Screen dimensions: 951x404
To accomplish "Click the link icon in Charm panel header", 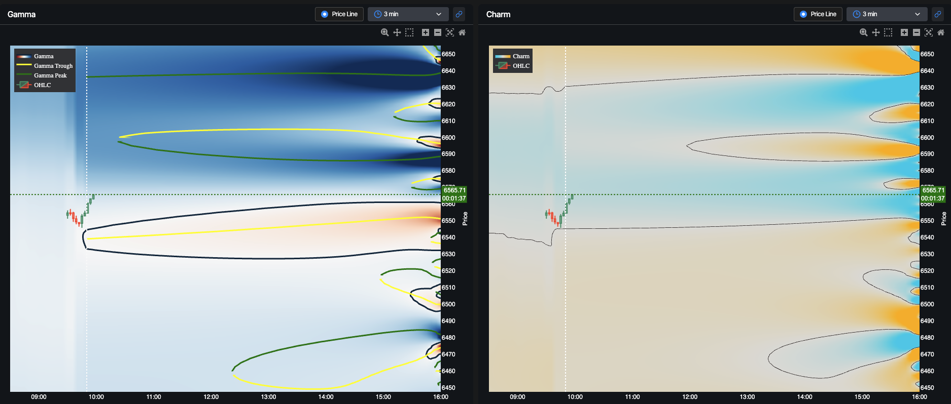I will coord(938,14).
